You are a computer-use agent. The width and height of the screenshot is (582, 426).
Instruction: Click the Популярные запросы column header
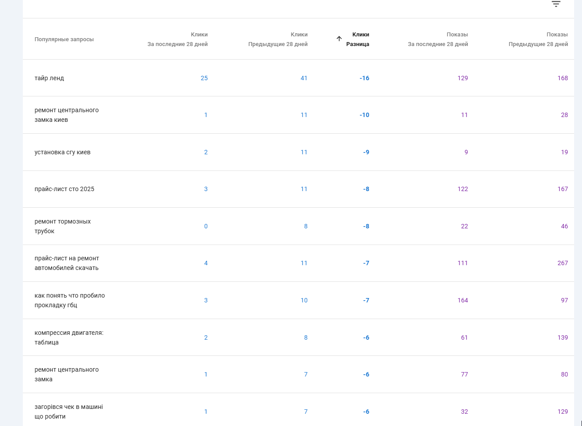[x=64, y=39]
